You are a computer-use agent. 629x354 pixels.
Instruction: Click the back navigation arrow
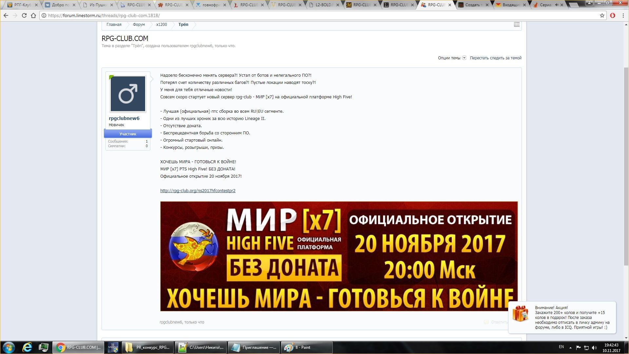[6, 15]
